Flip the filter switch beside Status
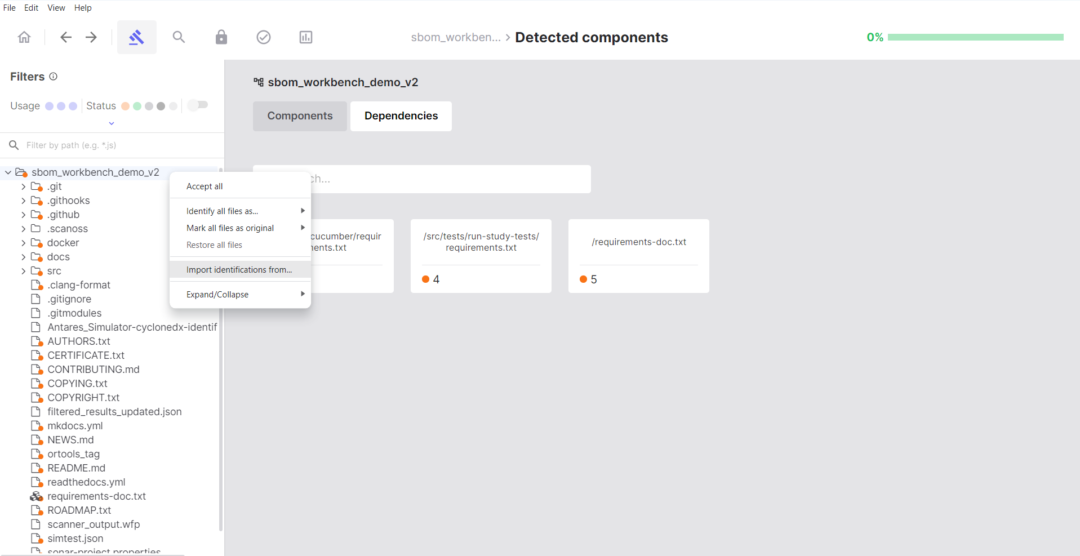Screen dimensions: 1080x556 coord(198,105)
